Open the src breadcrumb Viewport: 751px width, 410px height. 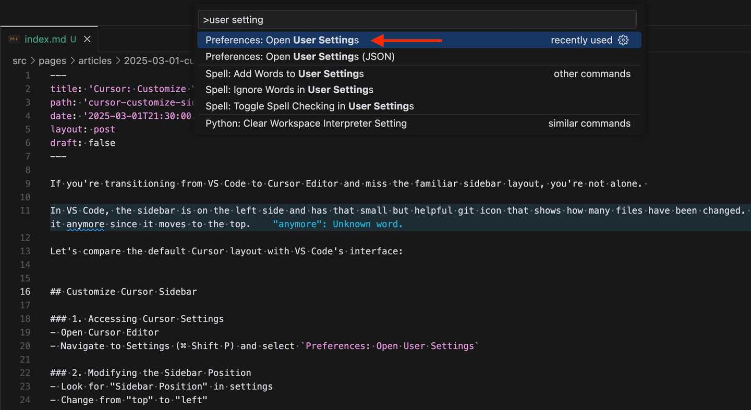[x=19, y=60]
